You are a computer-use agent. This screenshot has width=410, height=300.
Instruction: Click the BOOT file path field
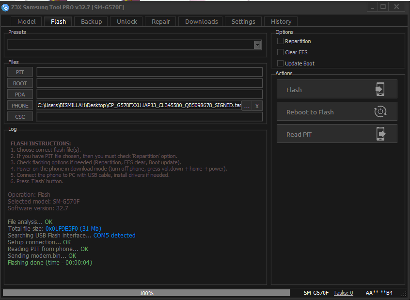coord(150,83)
